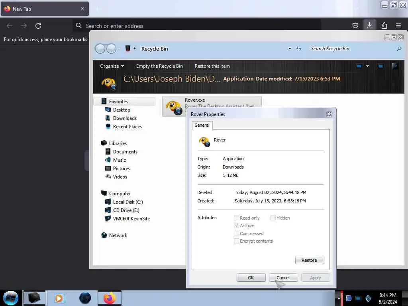
Task: Open the Organize menu
Action: tap(112, 66)
